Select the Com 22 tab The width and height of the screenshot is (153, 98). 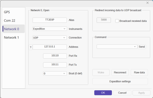(10, 21)
